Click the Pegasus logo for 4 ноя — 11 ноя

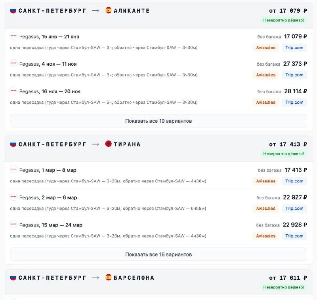point(13,63)
